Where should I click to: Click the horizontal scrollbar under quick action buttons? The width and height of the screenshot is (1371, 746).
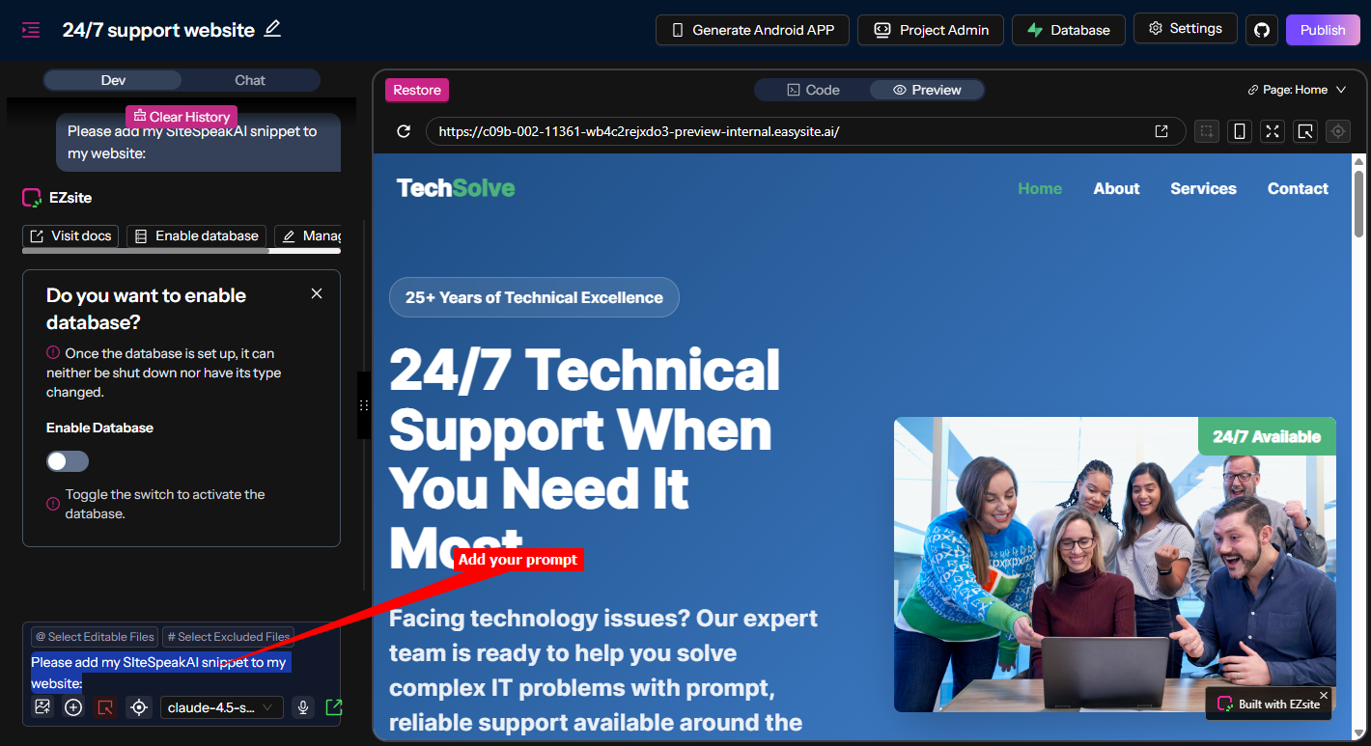(x=145, y=251)
